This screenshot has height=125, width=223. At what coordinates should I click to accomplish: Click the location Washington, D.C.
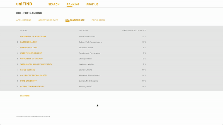click(x=86, y=86)
